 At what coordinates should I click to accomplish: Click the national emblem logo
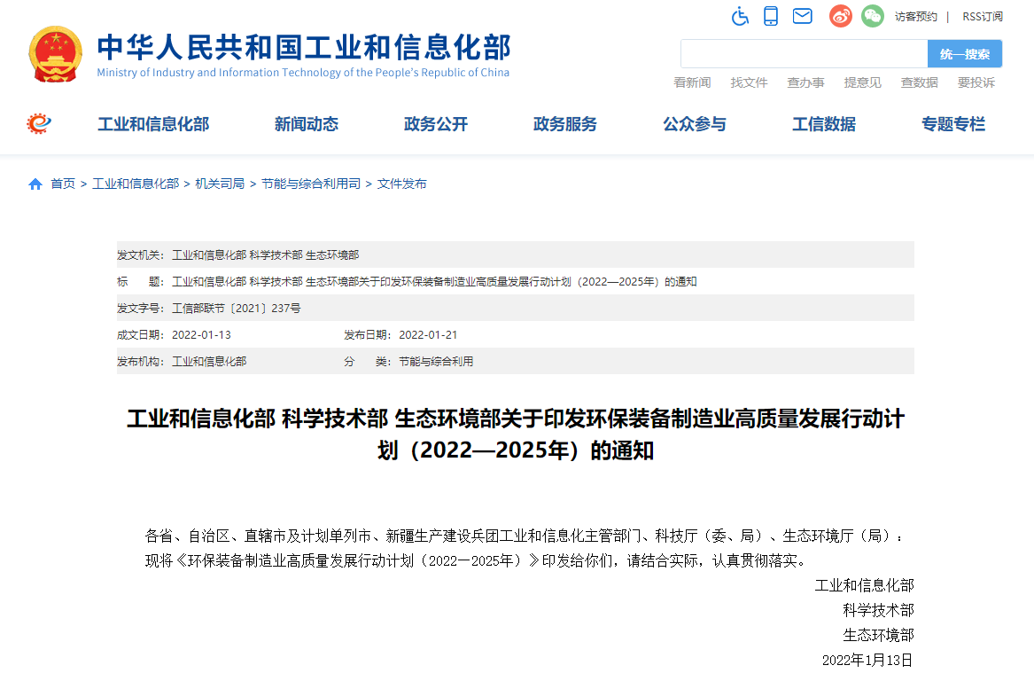(x=55, y=54)
